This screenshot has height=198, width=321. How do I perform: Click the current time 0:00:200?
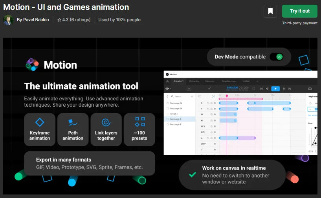coord(232,87)
